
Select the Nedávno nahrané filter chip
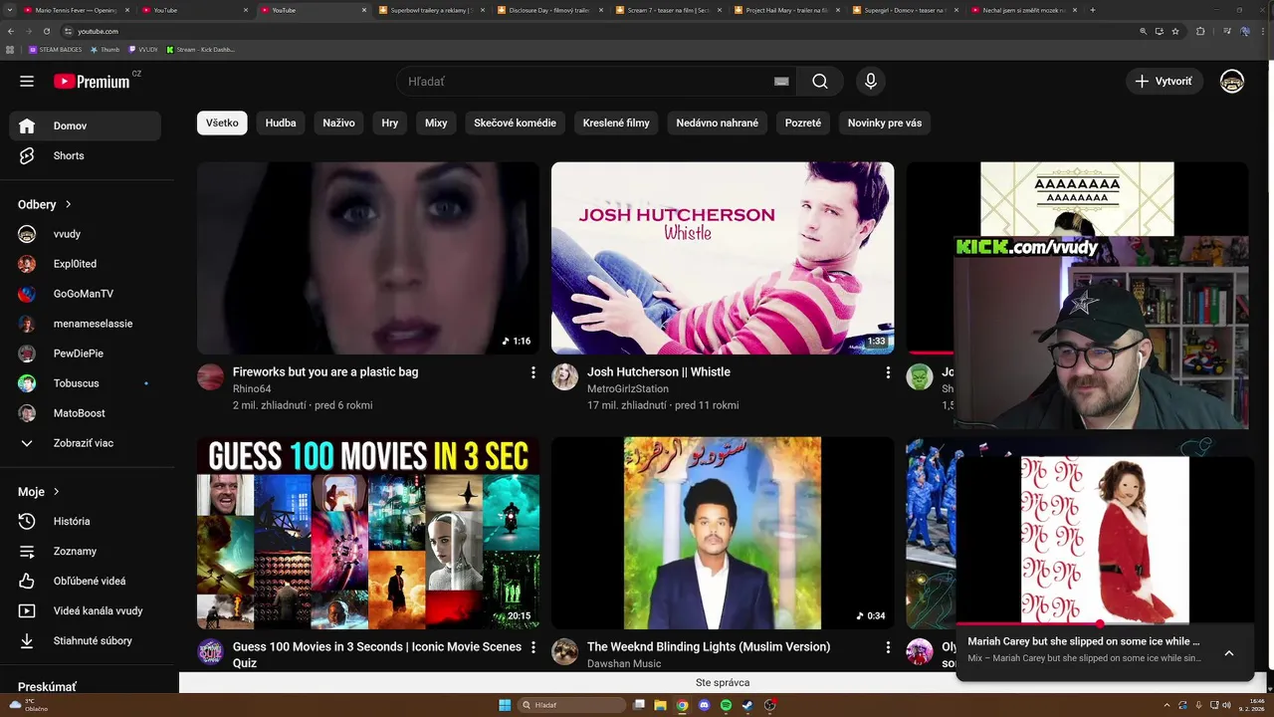[x=717, y=123]
